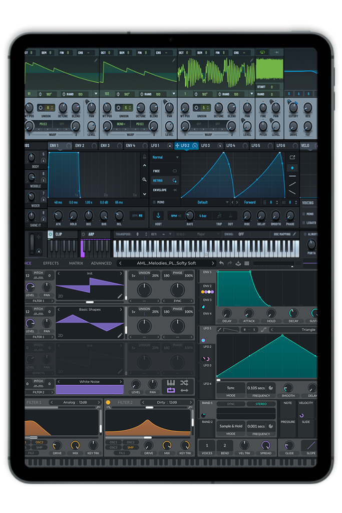
Task: Click LFO smooth curve icon
Action: (263, 330)
